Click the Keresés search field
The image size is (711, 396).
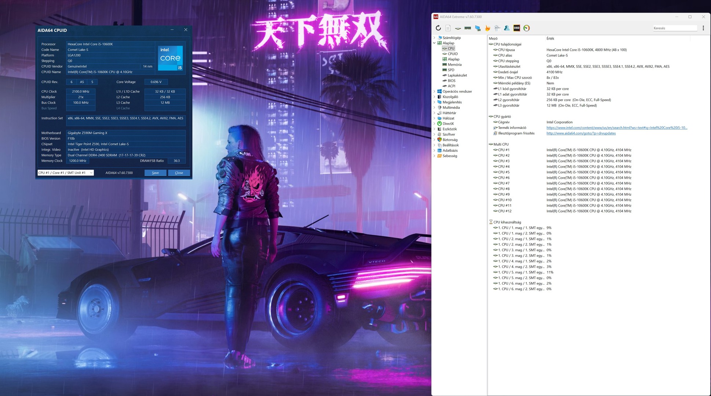pos(674,28)
